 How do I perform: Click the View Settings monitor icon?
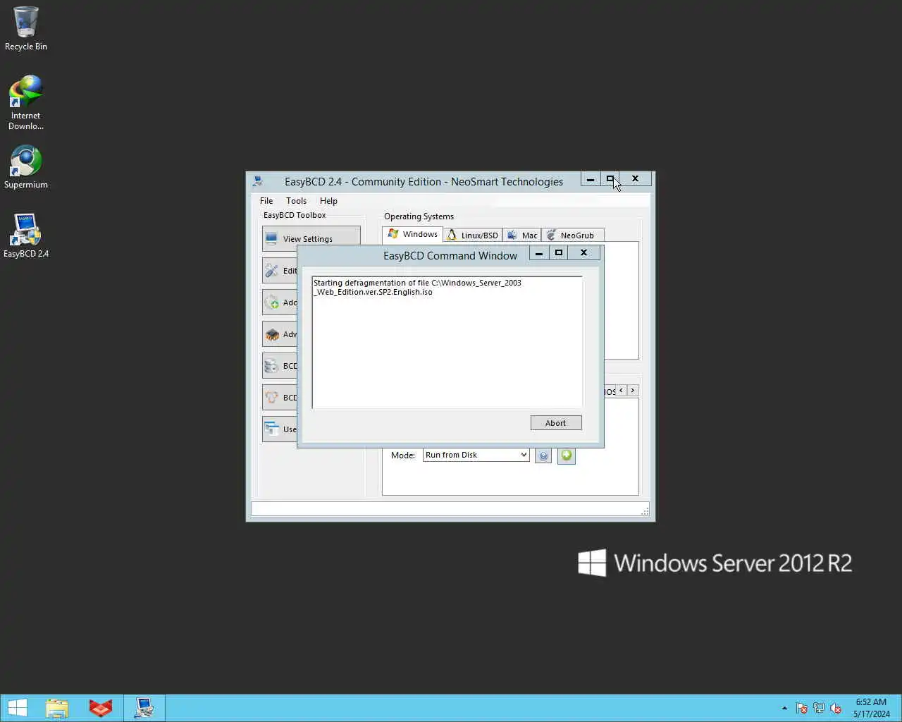coord(272,239)
